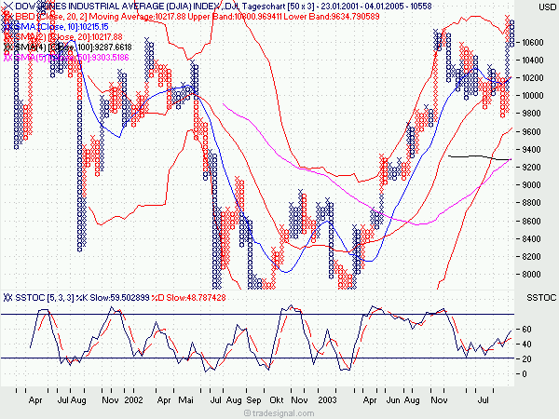Click the 10200 price axis label
This screenshot has width=559, height=419.
pos(533,78)
